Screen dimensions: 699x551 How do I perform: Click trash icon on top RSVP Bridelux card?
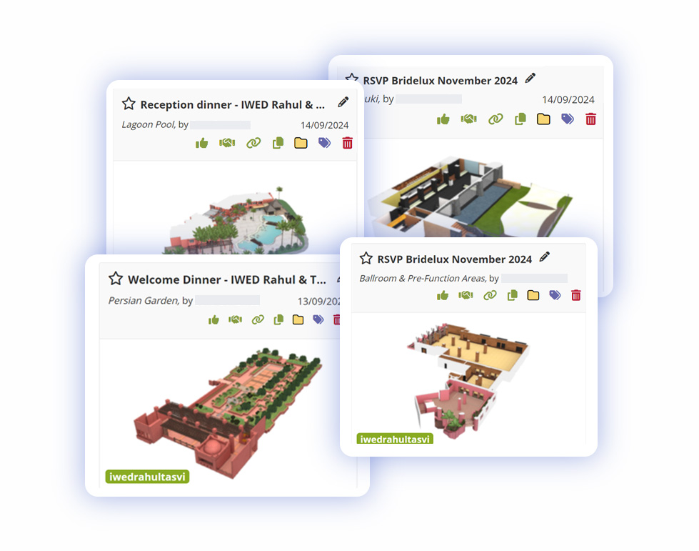[590, 119]
